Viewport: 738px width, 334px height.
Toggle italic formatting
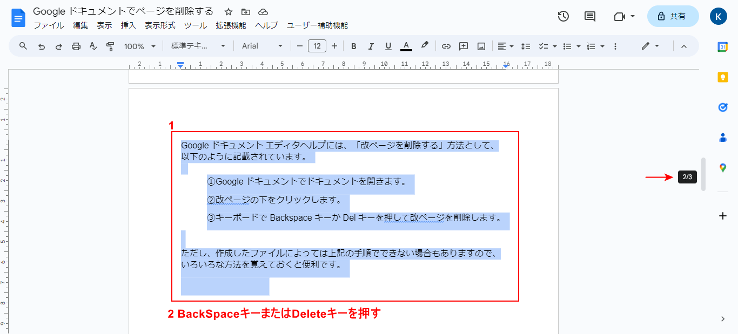(371, 46)
